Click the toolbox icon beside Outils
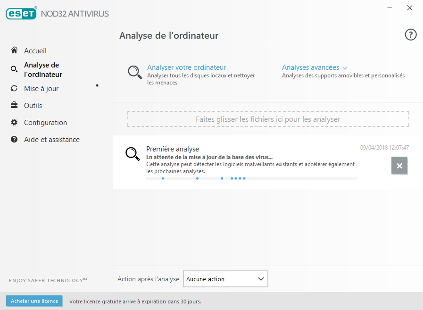 coord(14,105)
